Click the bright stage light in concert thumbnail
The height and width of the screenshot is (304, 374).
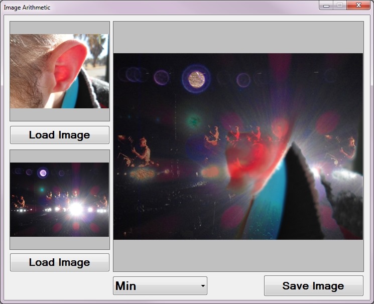[x=76, y=209]
